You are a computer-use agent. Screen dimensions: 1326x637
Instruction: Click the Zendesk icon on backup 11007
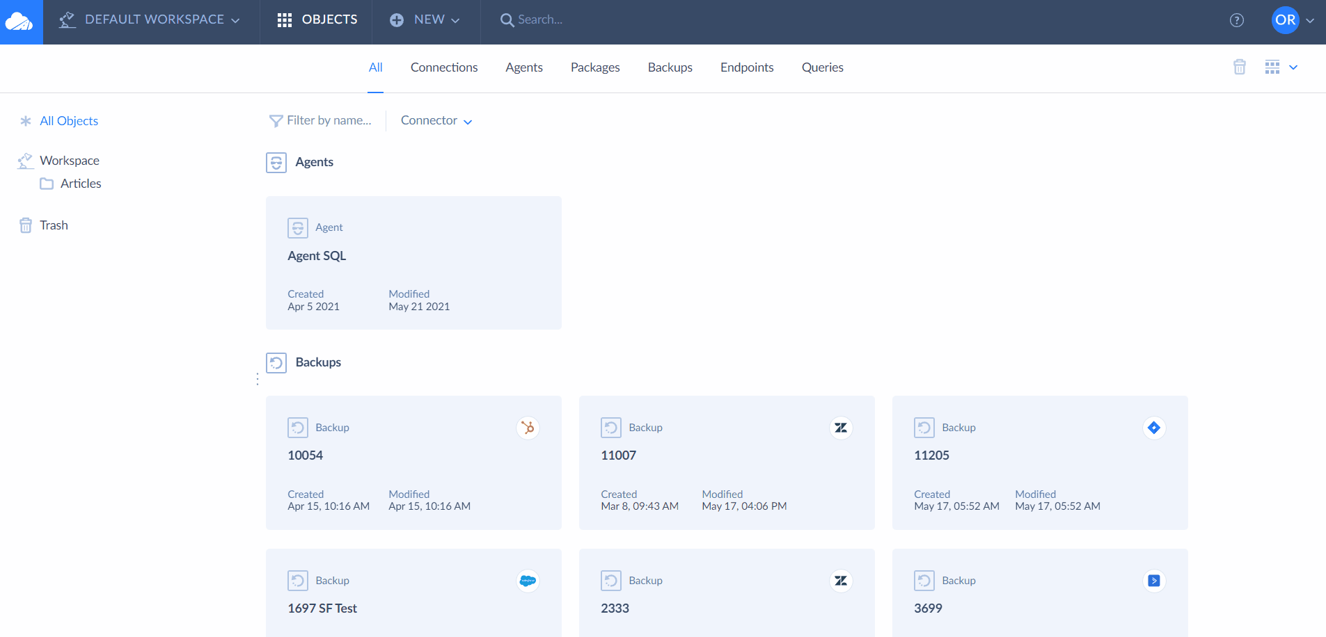(841, 428)
